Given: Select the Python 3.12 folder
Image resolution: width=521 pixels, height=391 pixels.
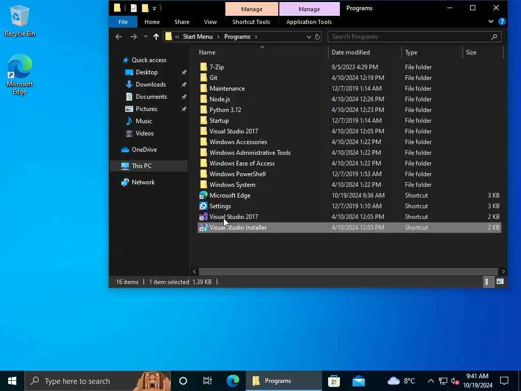Looking at the screenshot, I should (349, 110).
